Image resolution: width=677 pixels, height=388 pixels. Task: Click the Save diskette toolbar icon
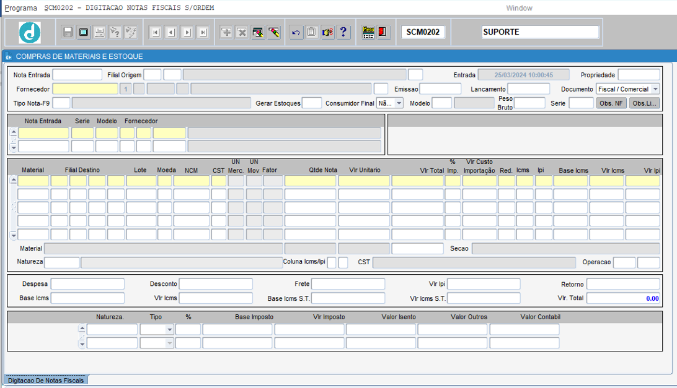coord(68,32)
